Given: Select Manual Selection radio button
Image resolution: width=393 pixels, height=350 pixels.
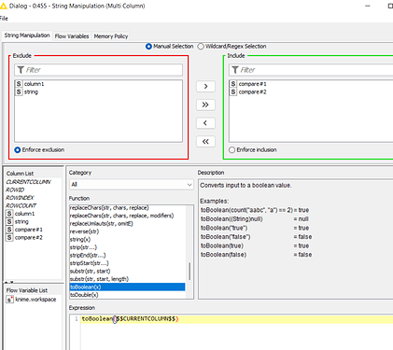Looking at the screenshot, I should click(x=148, y=47).
